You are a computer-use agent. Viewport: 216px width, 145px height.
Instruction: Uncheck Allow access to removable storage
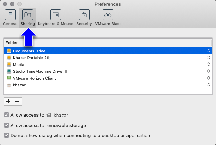point(6,125)
